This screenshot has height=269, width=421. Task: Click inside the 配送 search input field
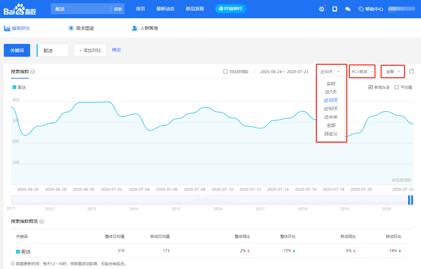point(80,9)
